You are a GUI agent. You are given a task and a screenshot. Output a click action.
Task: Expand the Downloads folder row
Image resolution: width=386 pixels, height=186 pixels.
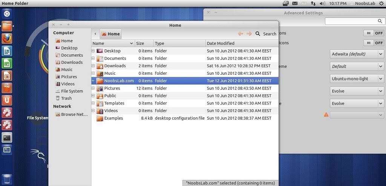[93, 66]
